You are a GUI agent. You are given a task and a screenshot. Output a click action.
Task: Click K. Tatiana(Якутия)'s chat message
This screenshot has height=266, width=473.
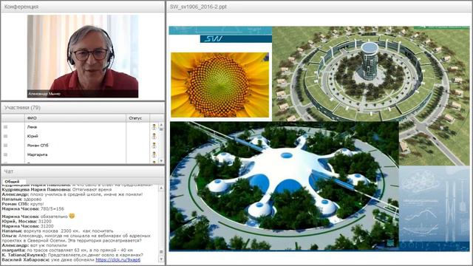pos(72,255)
